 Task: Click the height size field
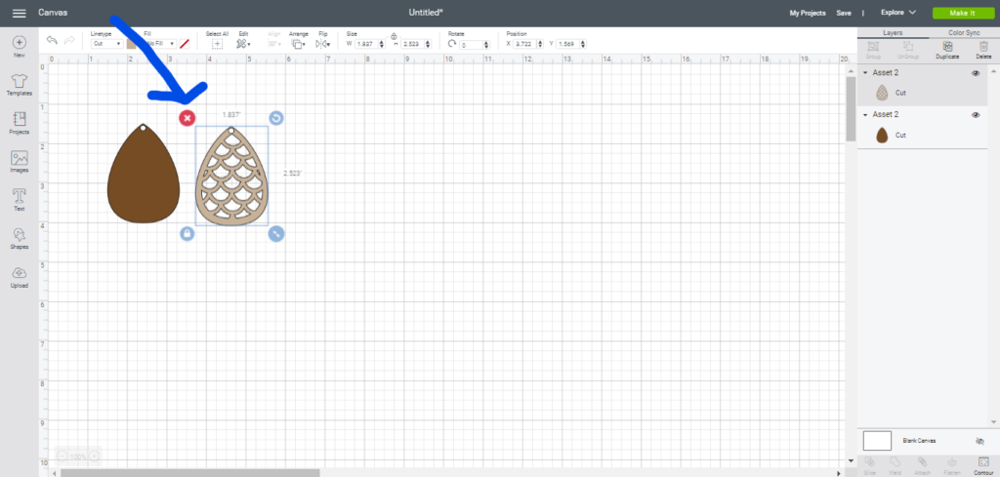click(412, 44)
